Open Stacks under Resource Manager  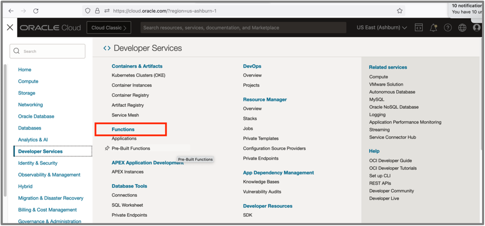coord(250,118)
